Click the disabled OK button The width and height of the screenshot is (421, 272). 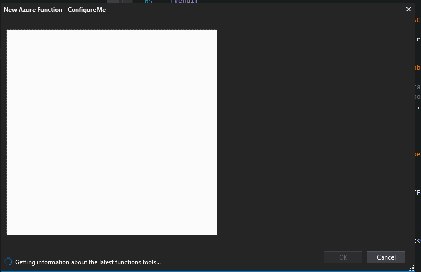coord(343,257)
